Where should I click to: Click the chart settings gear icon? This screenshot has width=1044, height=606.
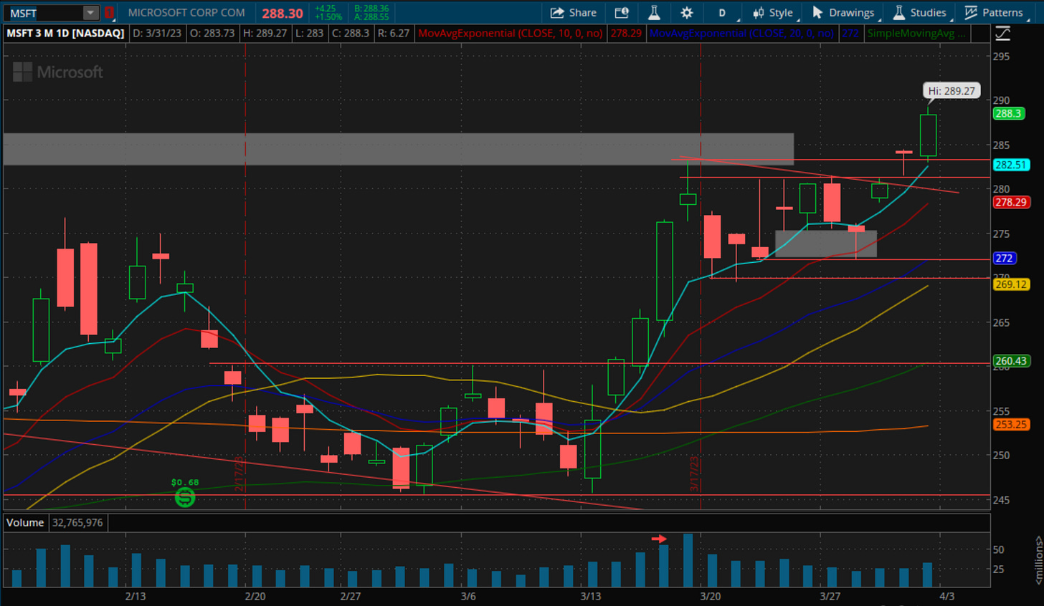click(x=687, y=13)
